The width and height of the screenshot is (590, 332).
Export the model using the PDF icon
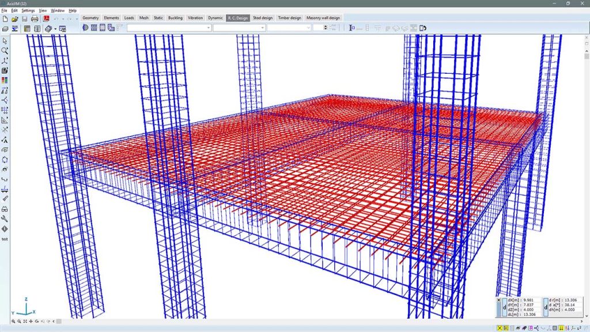point(46,18)
